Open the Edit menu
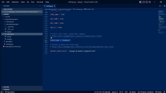The image size is (166, 93). click(8, 2)
